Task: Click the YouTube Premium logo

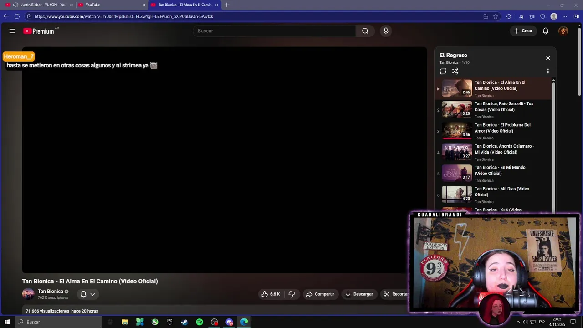Action: pyautogui.click(x=39, y=31)
